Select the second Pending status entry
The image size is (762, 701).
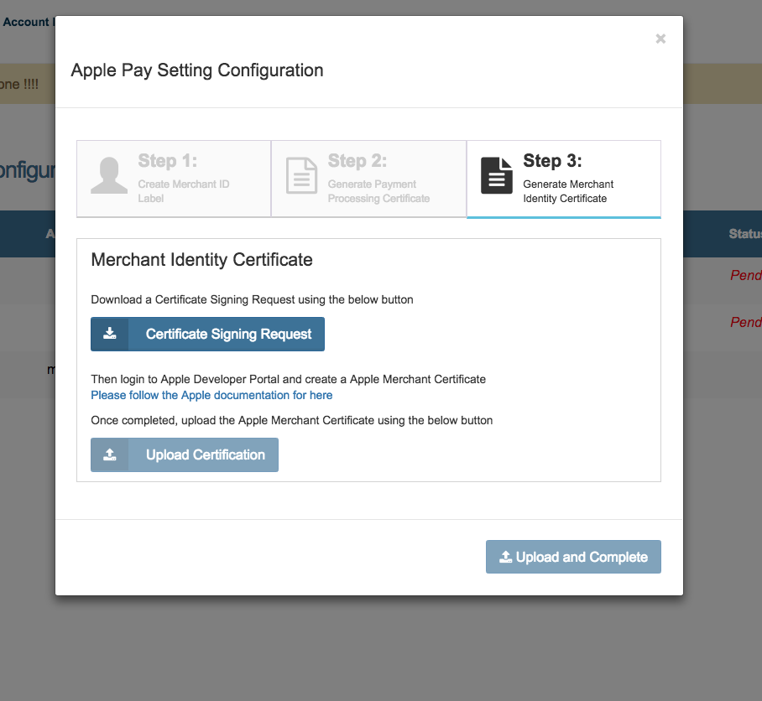click(746, 322)
